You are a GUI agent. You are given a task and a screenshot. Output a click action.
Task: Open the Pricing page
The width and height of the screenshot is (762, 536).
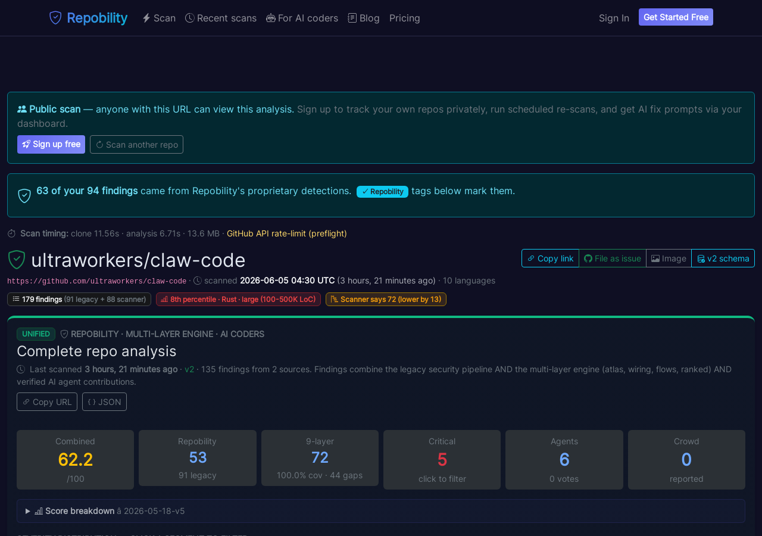[x=405, y=18]
